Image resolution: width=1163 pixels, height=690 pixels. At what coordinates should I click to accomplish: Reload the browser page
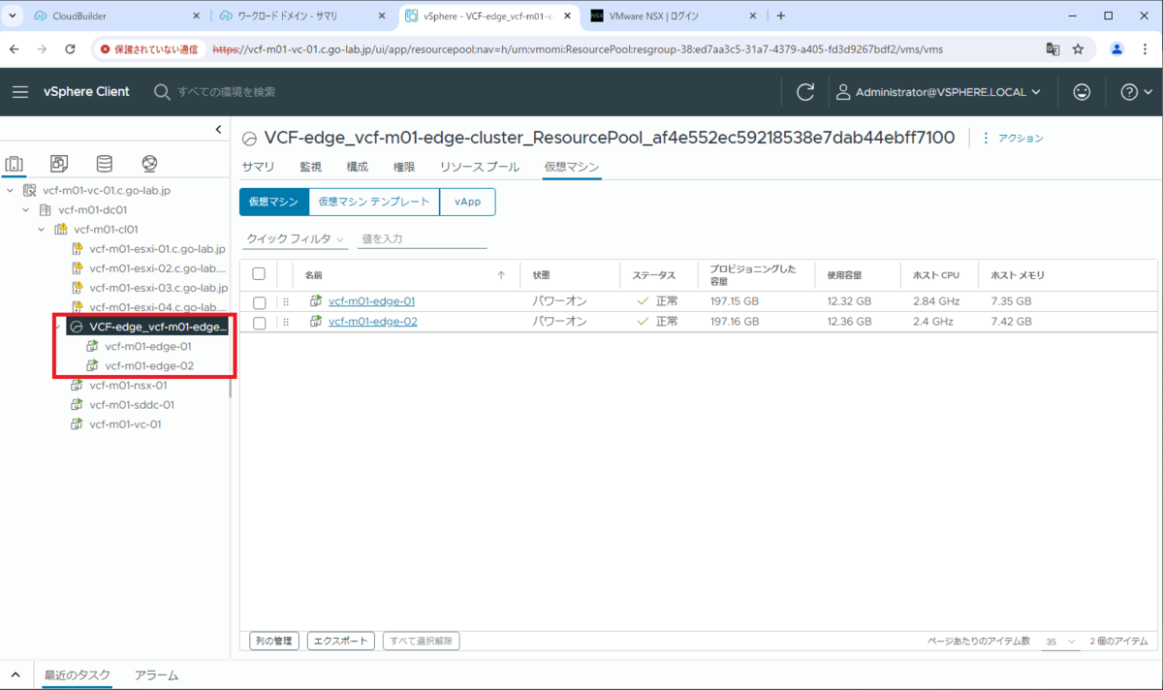pos(70,48)
